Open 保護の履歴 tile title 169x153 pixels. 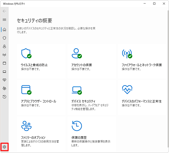point(79,137)
